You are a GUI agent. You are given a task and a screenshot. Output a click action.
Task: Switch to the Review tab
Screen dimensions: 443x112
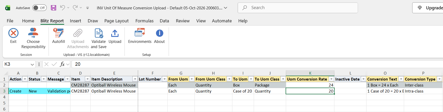tap(183, 21)
